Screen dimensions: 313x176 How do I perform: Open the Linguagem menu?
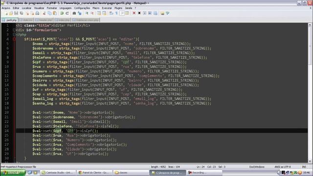pos(66,8)
